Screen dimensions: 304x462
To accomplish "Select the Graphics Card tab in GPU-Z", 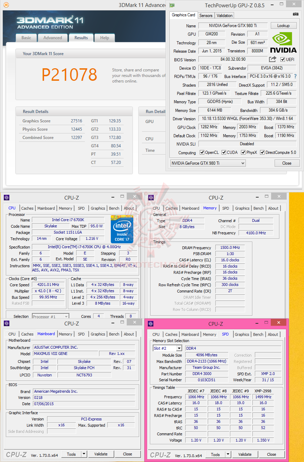I will pyautogui.click(x=184, y=15).
